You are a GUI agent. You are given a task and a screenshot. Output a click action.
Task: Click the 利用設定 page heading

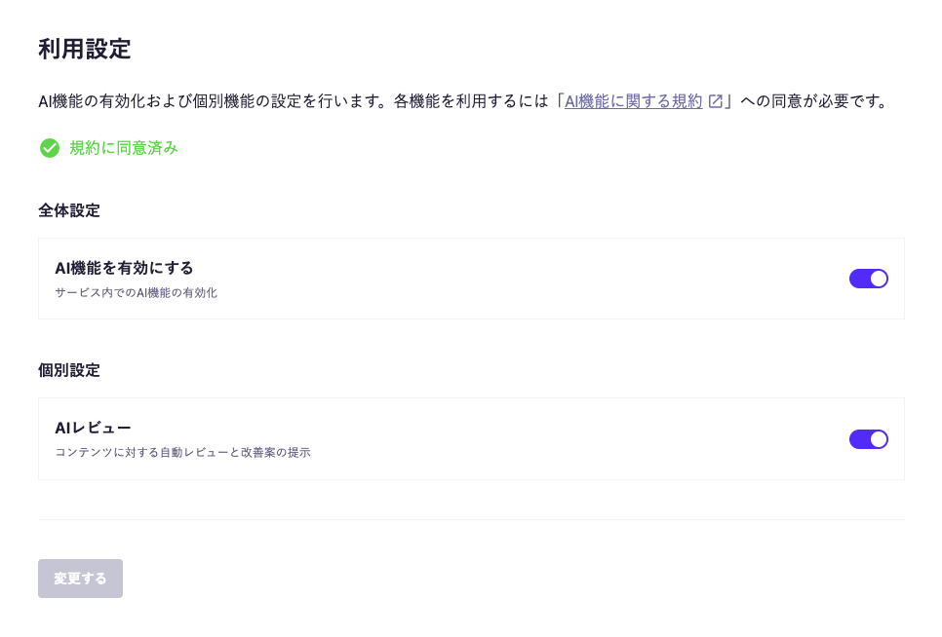coord(85,49)
